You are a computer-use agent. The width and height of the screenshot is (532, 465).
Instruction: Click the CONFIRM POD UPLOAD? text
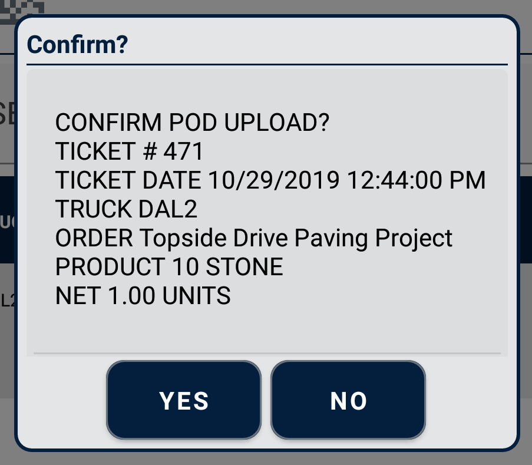(192, 123)
